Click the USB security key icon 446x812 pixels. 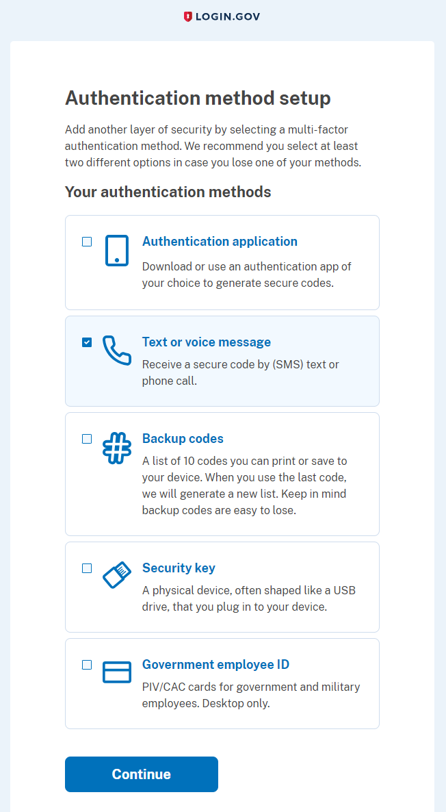pos(116,574)
